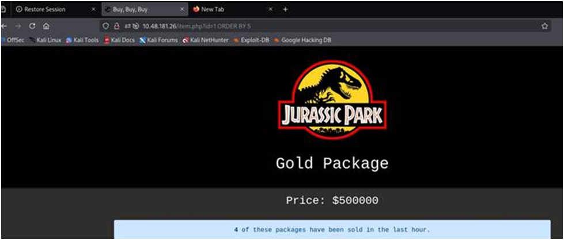
Task: Close the Restore Session tab
Action: tap(93, 10)
